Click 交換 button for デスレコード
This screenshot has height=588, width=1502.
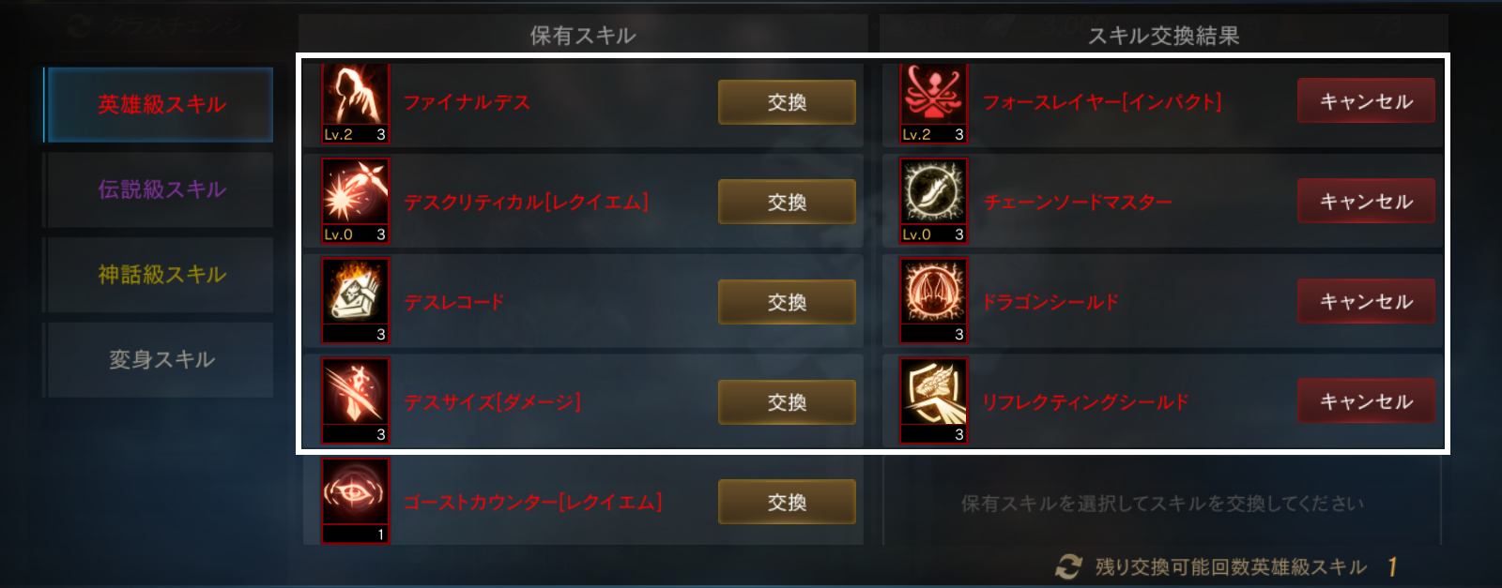(x=787, y=302)
